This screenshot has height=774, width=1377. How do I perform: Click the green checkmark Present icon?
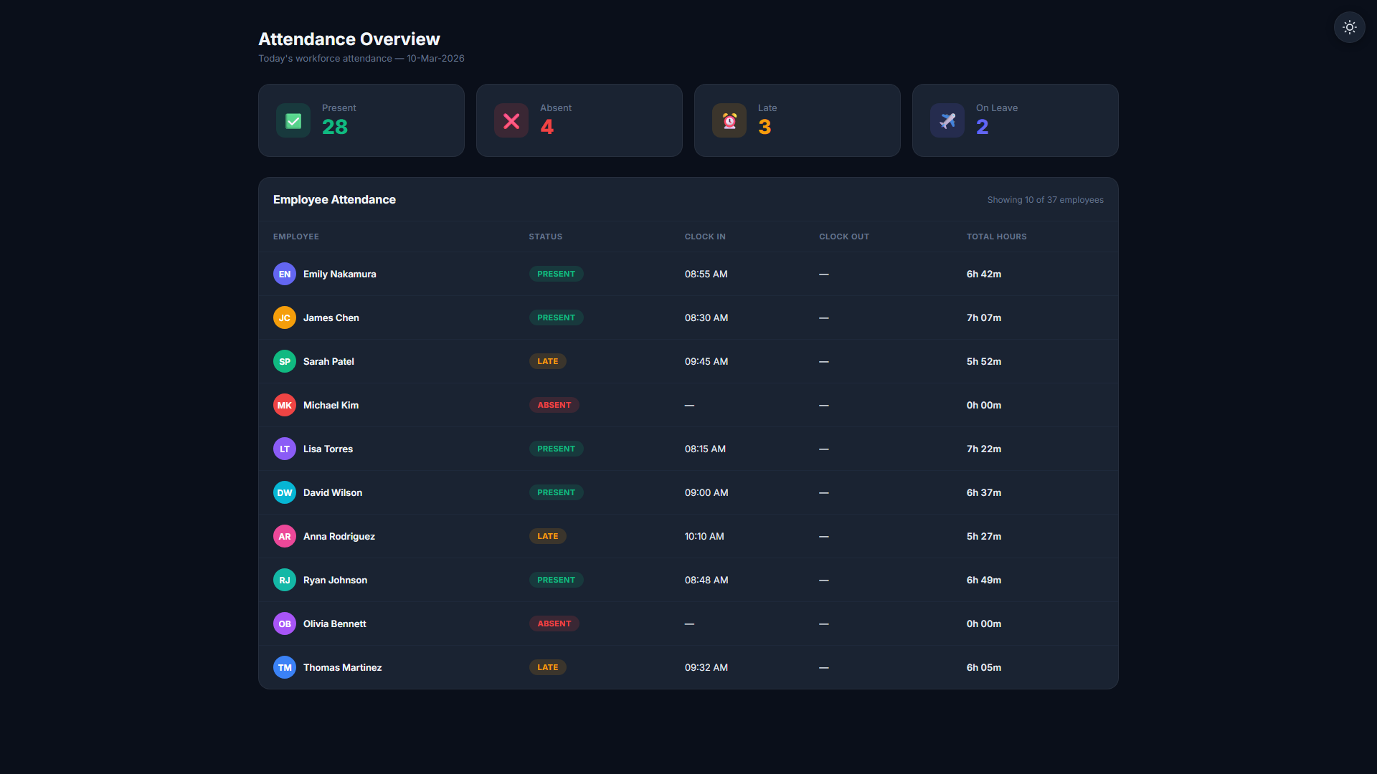click(293, 120)
